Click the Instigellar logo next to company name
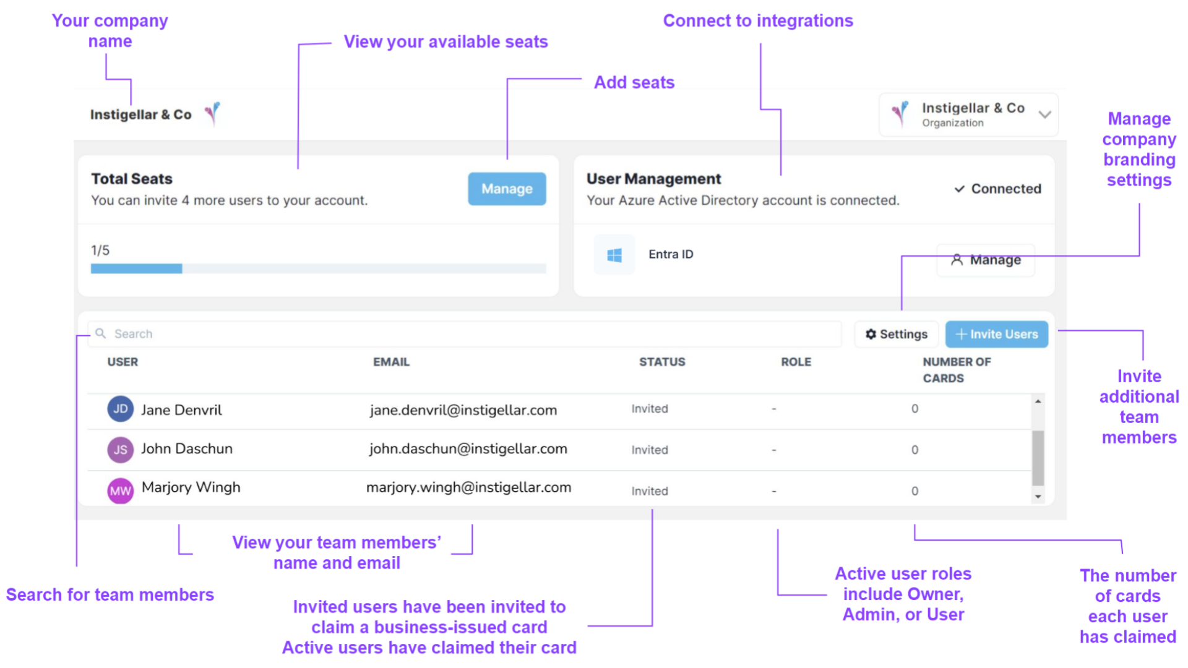Image resolution: width=1188 pixels, height=668 pixels. (x=213, y=113)
